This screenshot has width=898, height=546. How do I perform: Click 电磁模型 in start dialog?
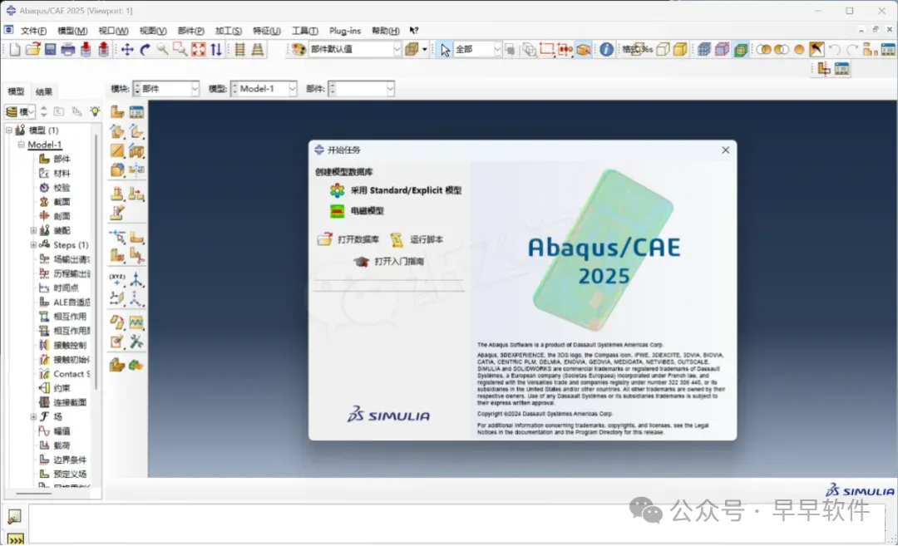coord(357,210)
